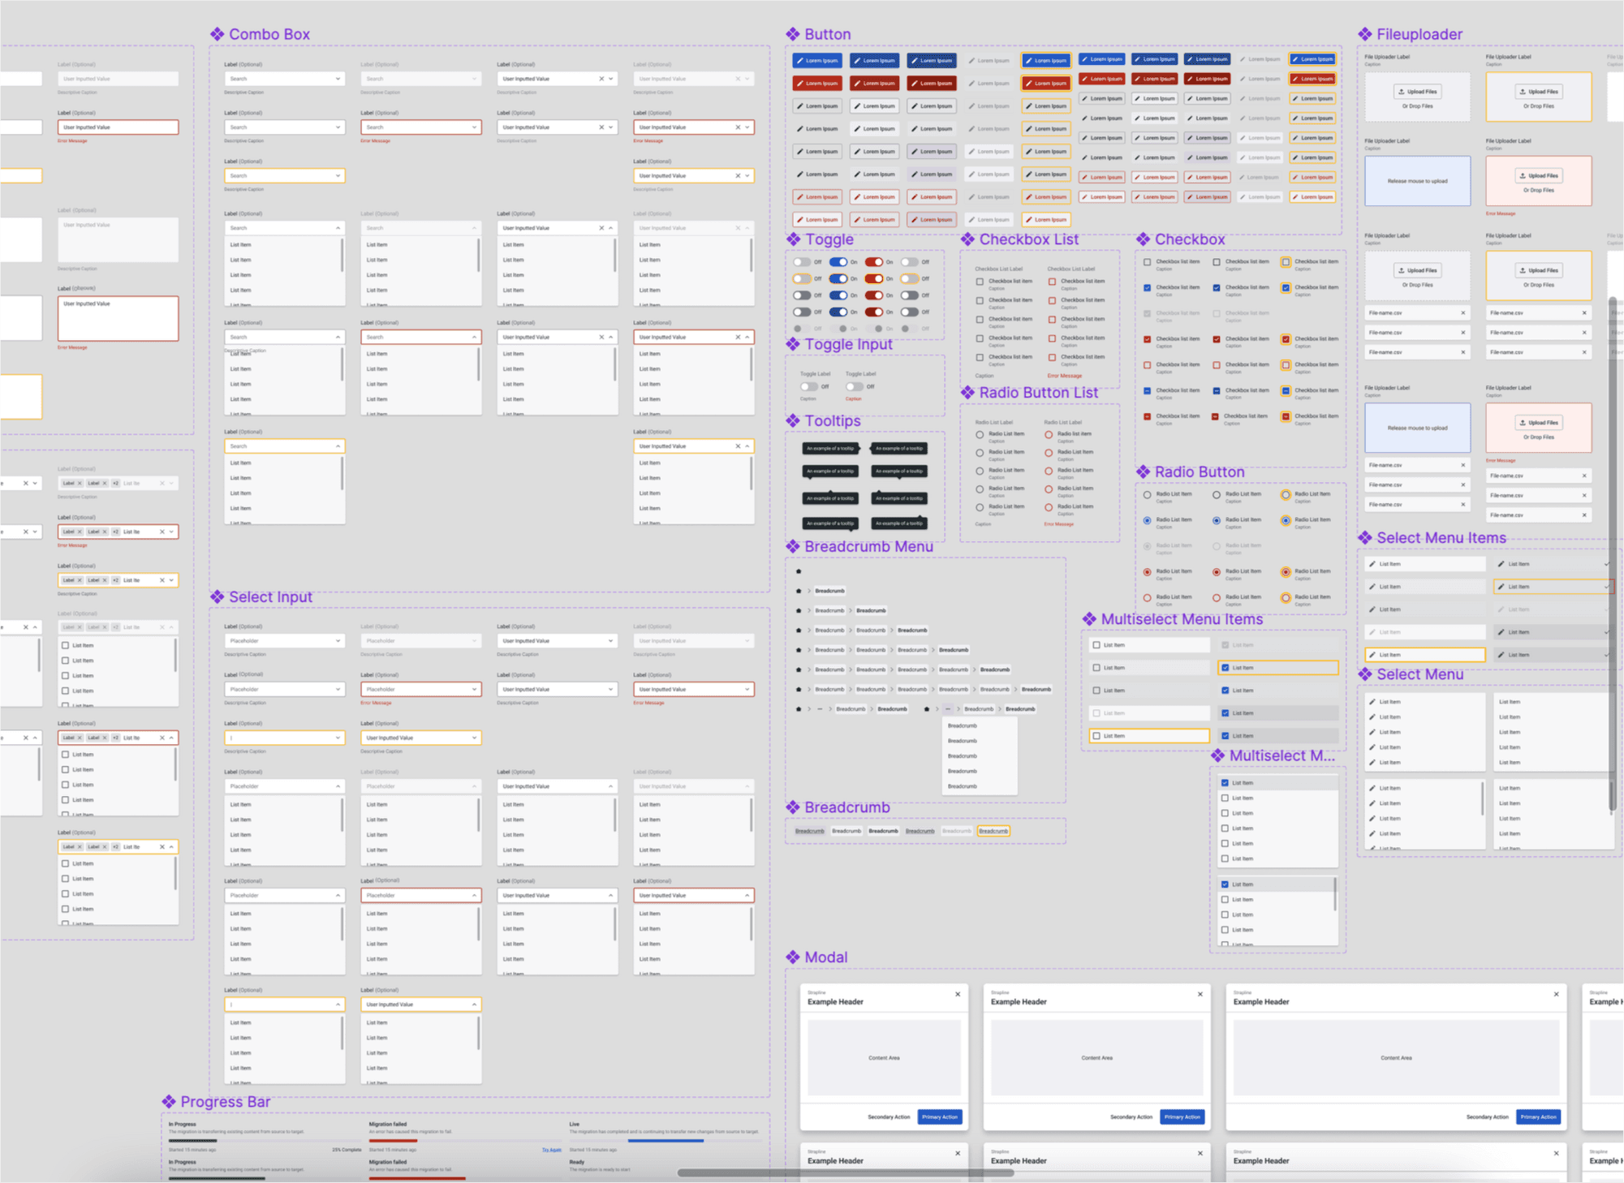Image resolution: width=1624 pixels, height=1183 pixels.
Task: Expand the closed red-bordered Search combo box
Action: point(474,127)
